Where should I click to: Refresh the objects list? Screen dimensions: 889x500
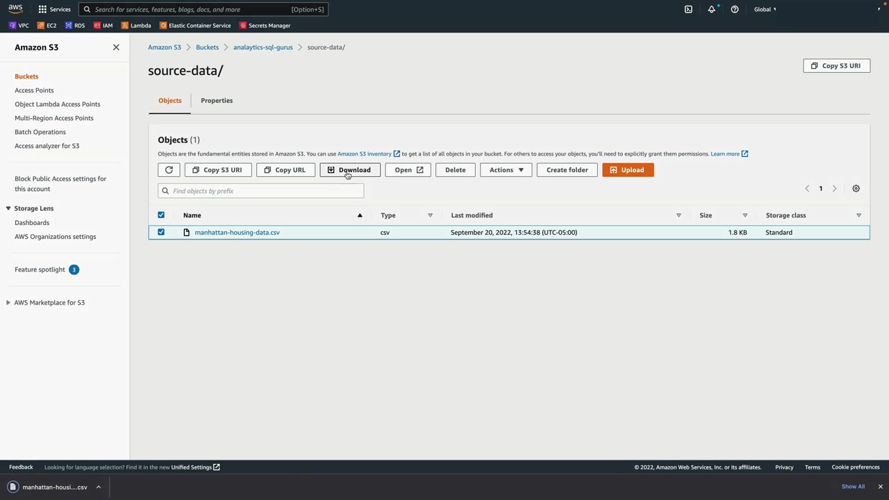[169, 170]
